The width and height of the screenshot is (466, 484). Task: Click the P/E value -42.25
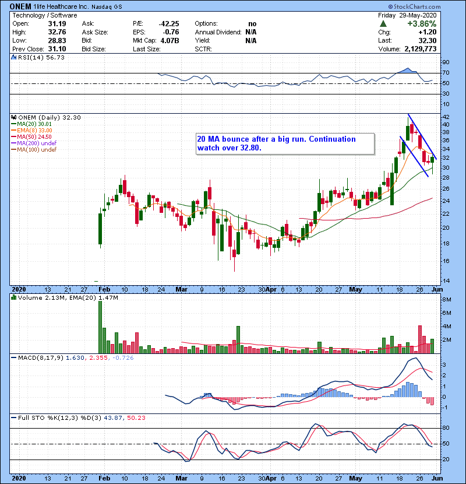(169, 24)
